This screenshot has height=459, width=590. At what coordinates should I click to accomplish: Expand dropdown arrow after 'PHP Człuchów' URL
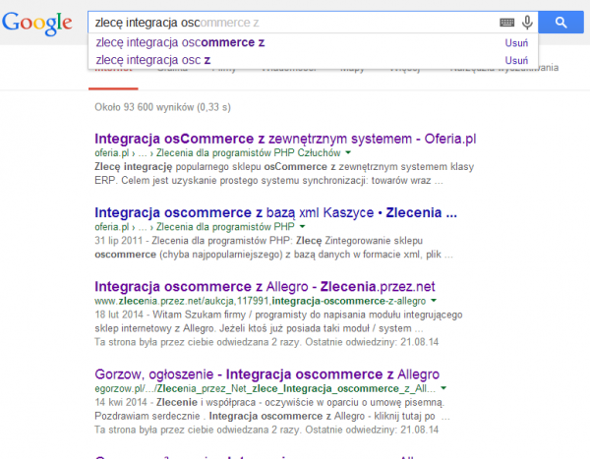[x=348, y=152]
